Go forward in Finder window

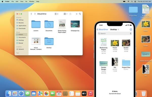(x=35, y=14)
